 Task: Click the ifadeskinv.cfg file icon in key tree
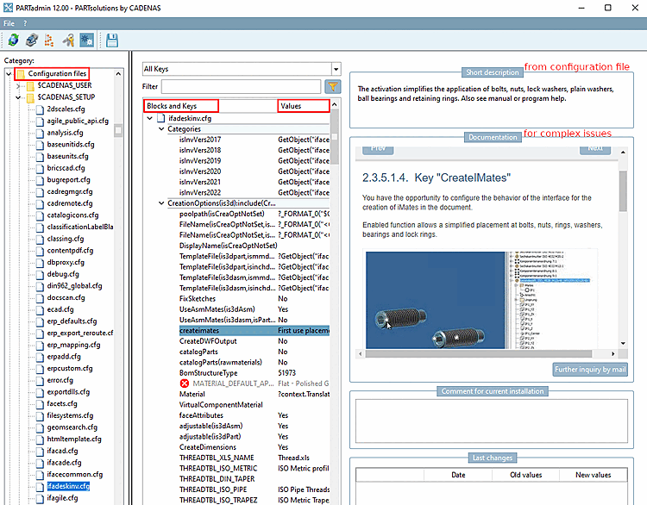click(161, 118)
